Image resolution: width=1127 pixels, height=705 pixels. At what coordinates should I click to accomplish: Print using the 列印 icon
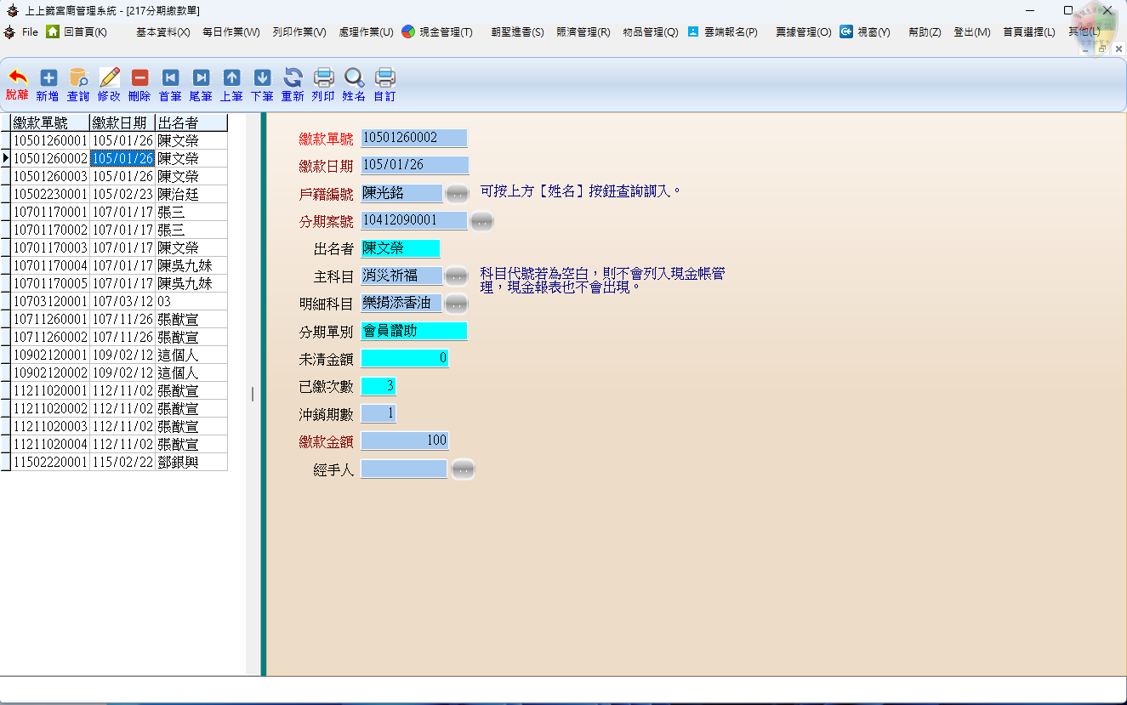[323, 79]
